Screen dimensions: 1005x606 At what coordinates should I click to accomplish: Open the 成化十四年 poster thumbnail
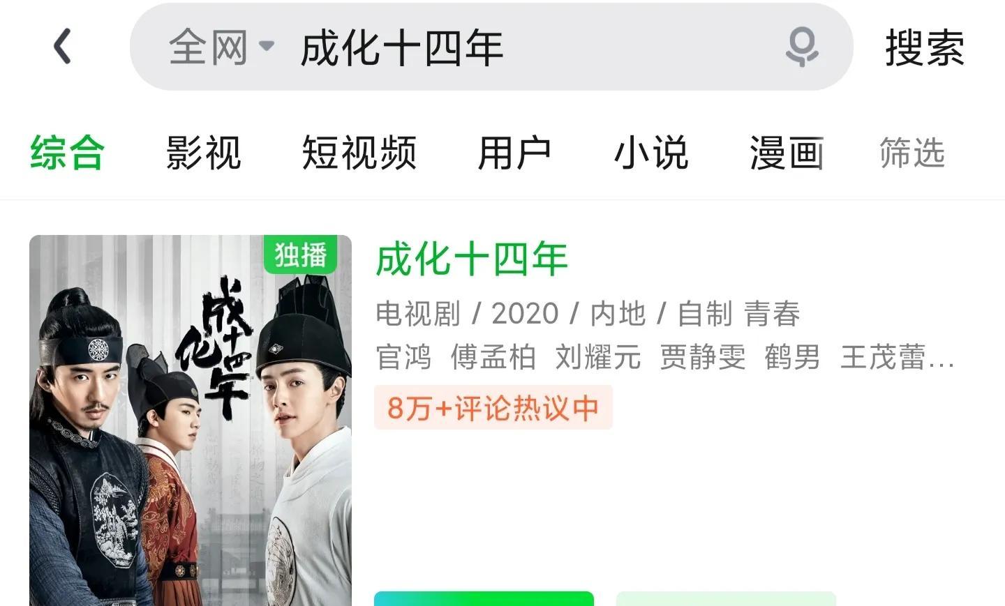[191, 421]
